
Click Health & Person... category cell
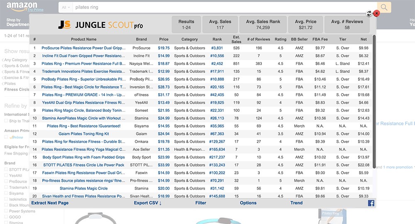pyautogui.click(x=190, y=149)
